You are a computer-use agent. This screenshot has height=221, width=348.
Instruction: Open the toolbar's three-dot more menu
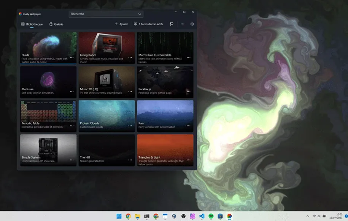point(183,24)
